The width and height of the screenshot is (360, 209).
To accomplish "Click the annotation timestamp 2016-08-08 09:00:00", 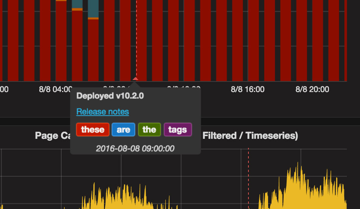I will tap(135, 149).
